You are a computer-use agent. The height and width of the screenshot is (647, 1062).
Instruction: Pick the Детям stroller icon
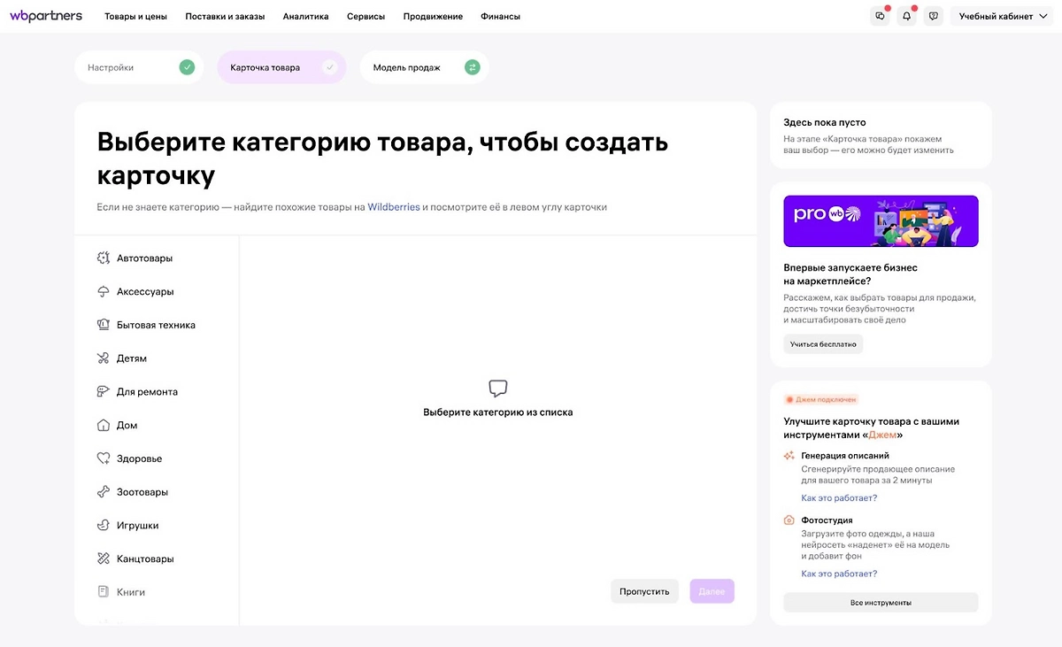pos(103,358)
